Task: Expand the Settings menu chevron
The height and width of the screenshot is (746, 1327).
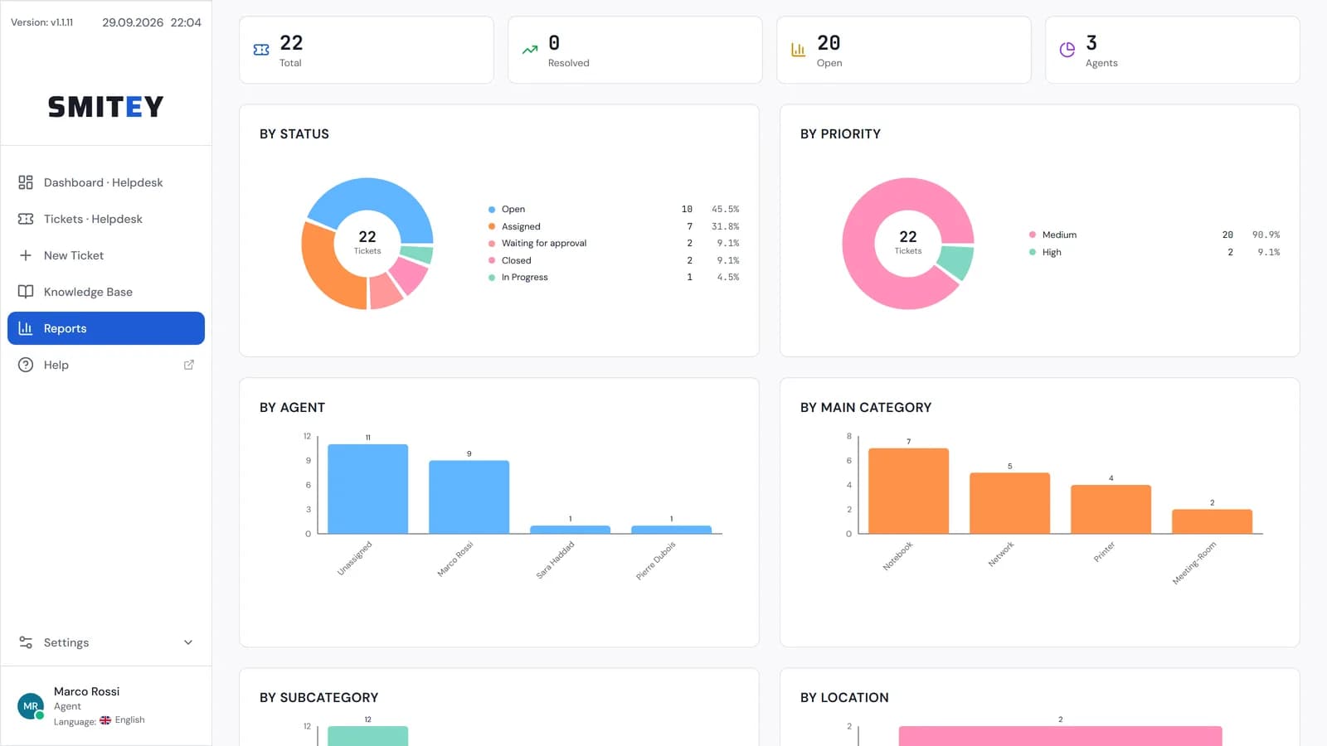Action: tap(188, 642)
